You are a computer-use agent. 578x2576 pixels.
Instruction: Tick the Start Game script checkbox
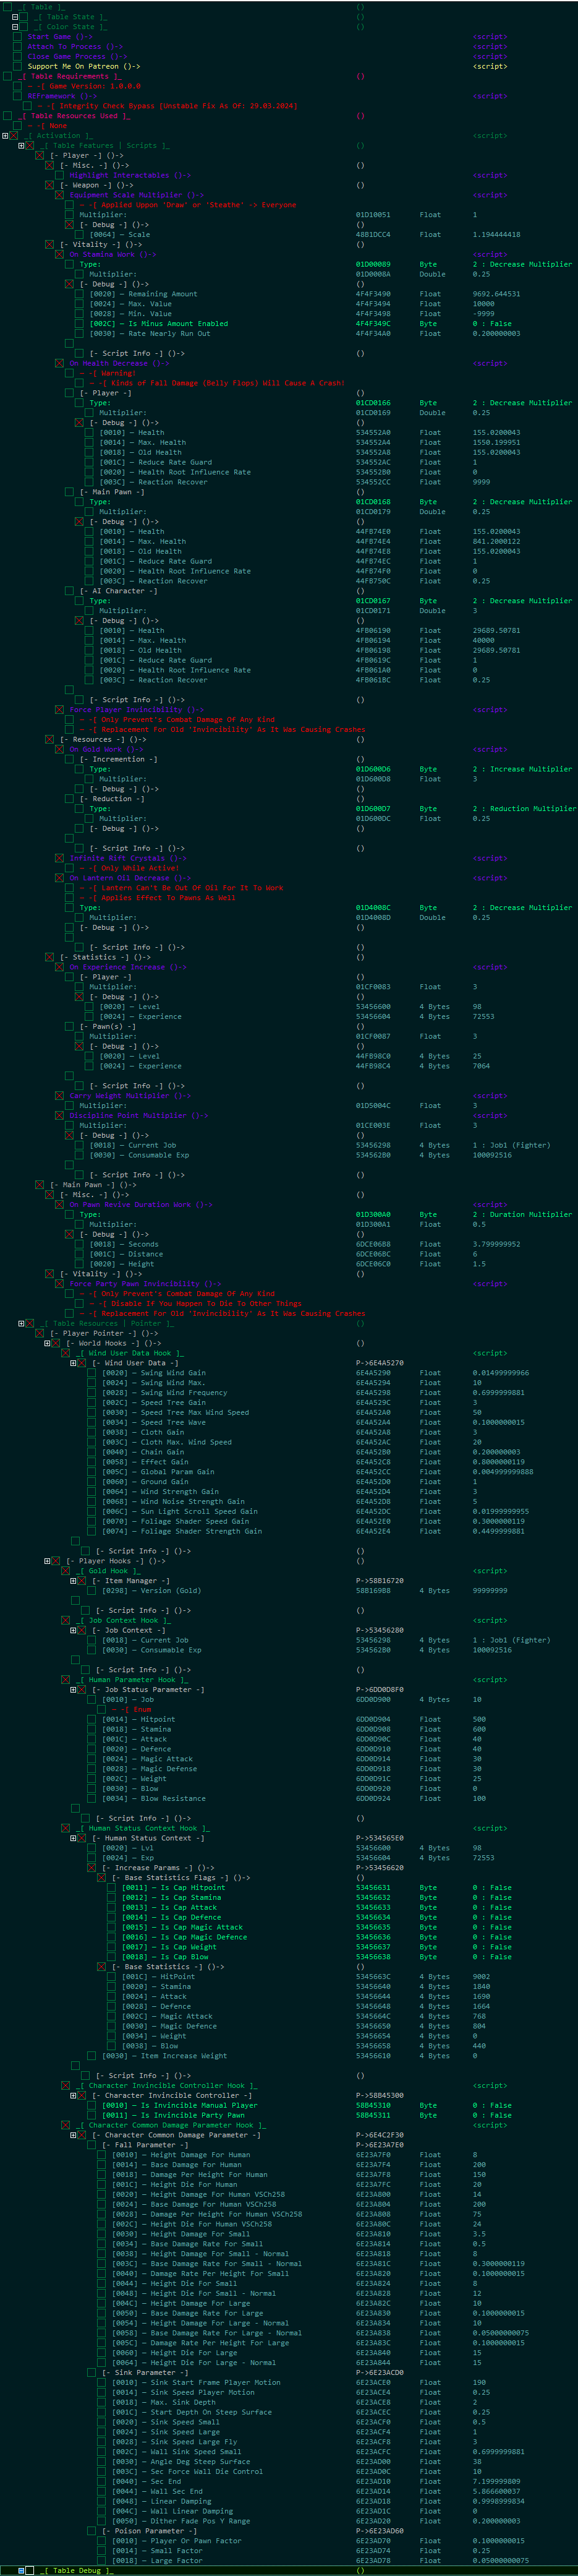point(17,37)
